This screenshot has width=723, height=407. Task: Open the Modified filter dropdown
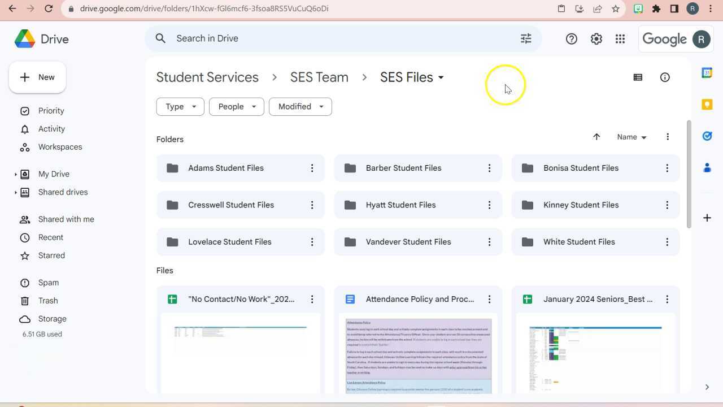(300, 106)
